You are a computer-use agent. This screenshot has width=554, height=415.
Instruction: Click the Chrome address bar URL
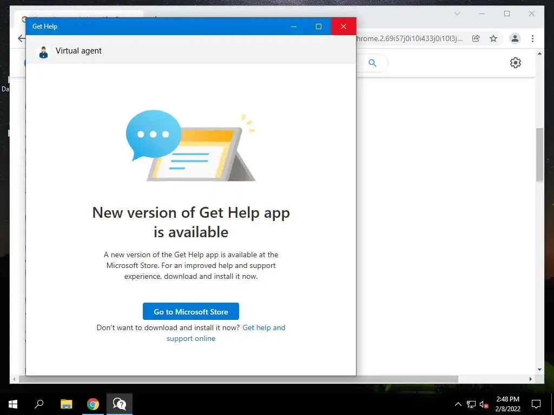409,38
